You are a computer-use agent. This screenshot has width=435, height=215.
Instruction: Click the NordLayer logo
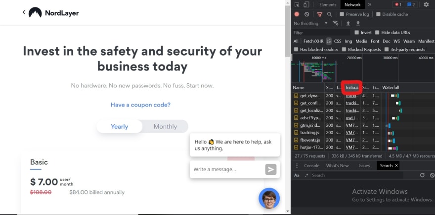tap(53, 13)
